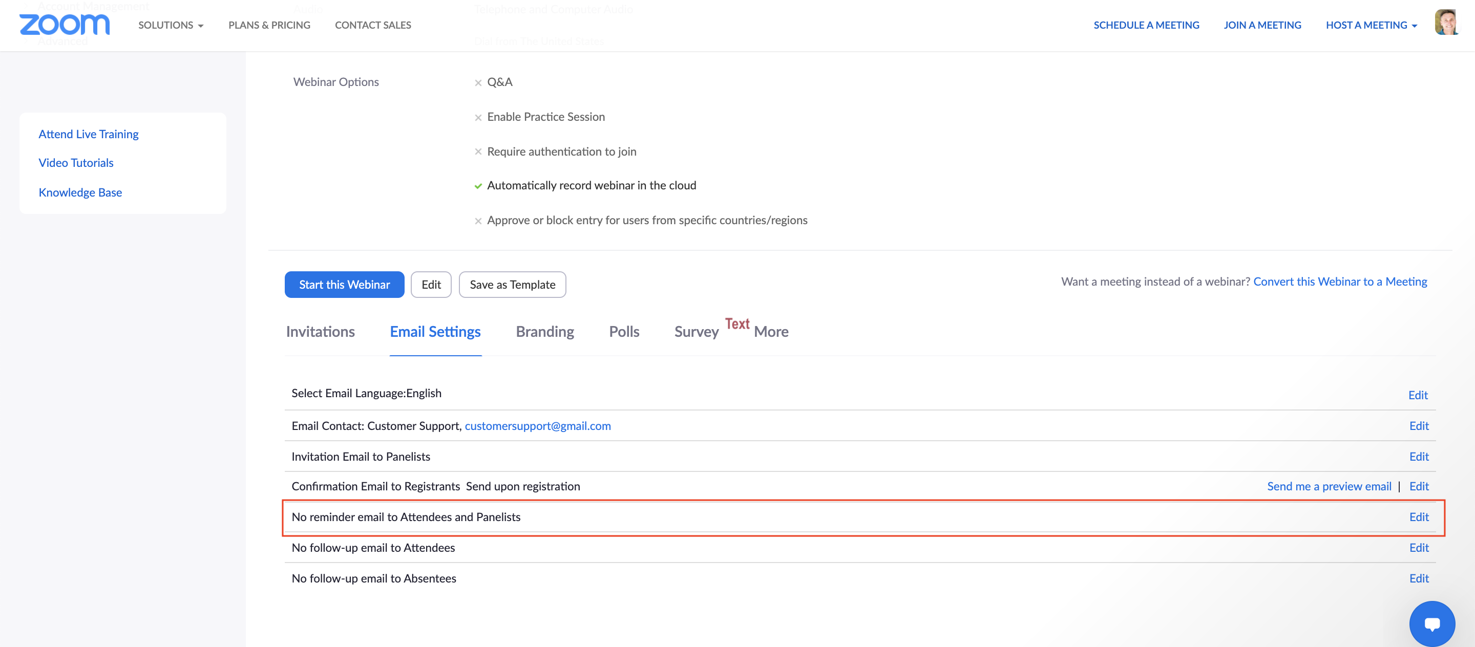
Task: Expand the Host a Meeting dropdown
Action: point(1371,25)
